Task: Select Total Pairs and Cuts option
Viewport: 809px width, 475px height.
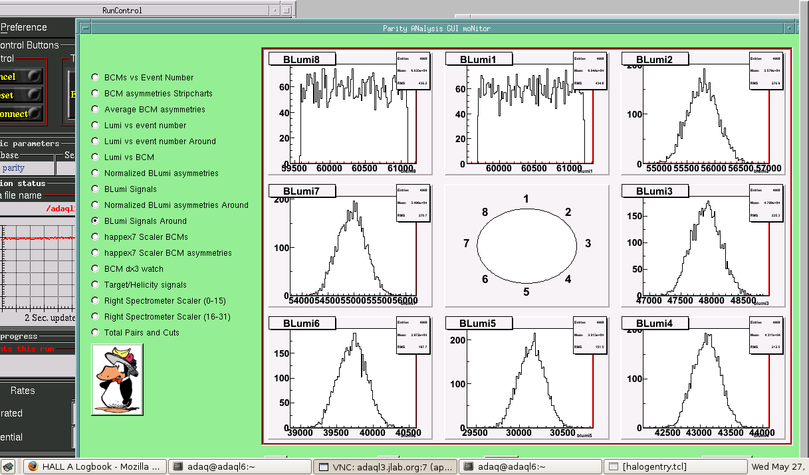Action: point(96,333)
